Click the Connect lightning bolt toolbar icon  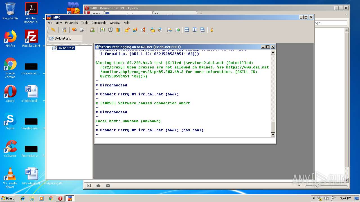pyautogui.click(x=53, y=30)
